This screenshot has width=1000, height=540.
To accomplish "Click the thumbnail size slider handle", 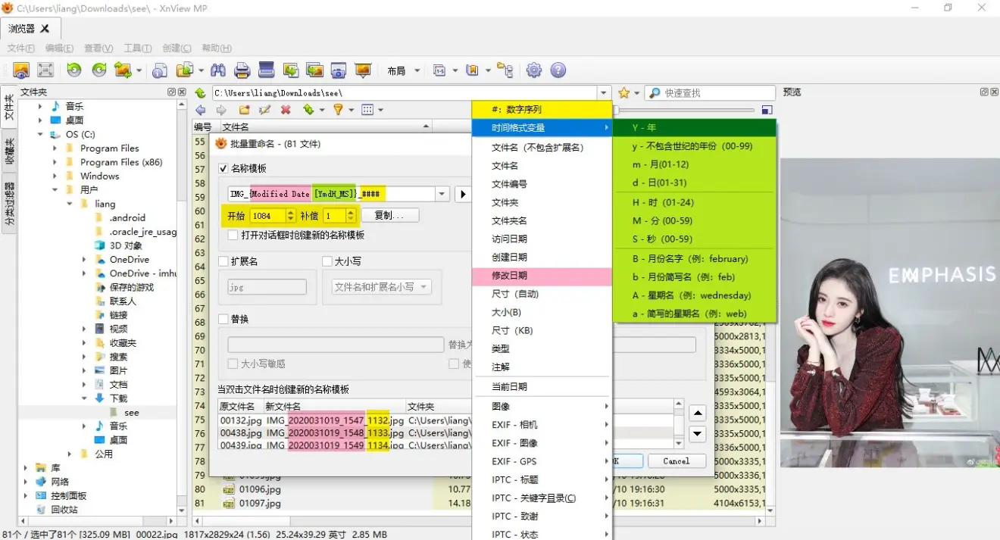I will 616,110.
